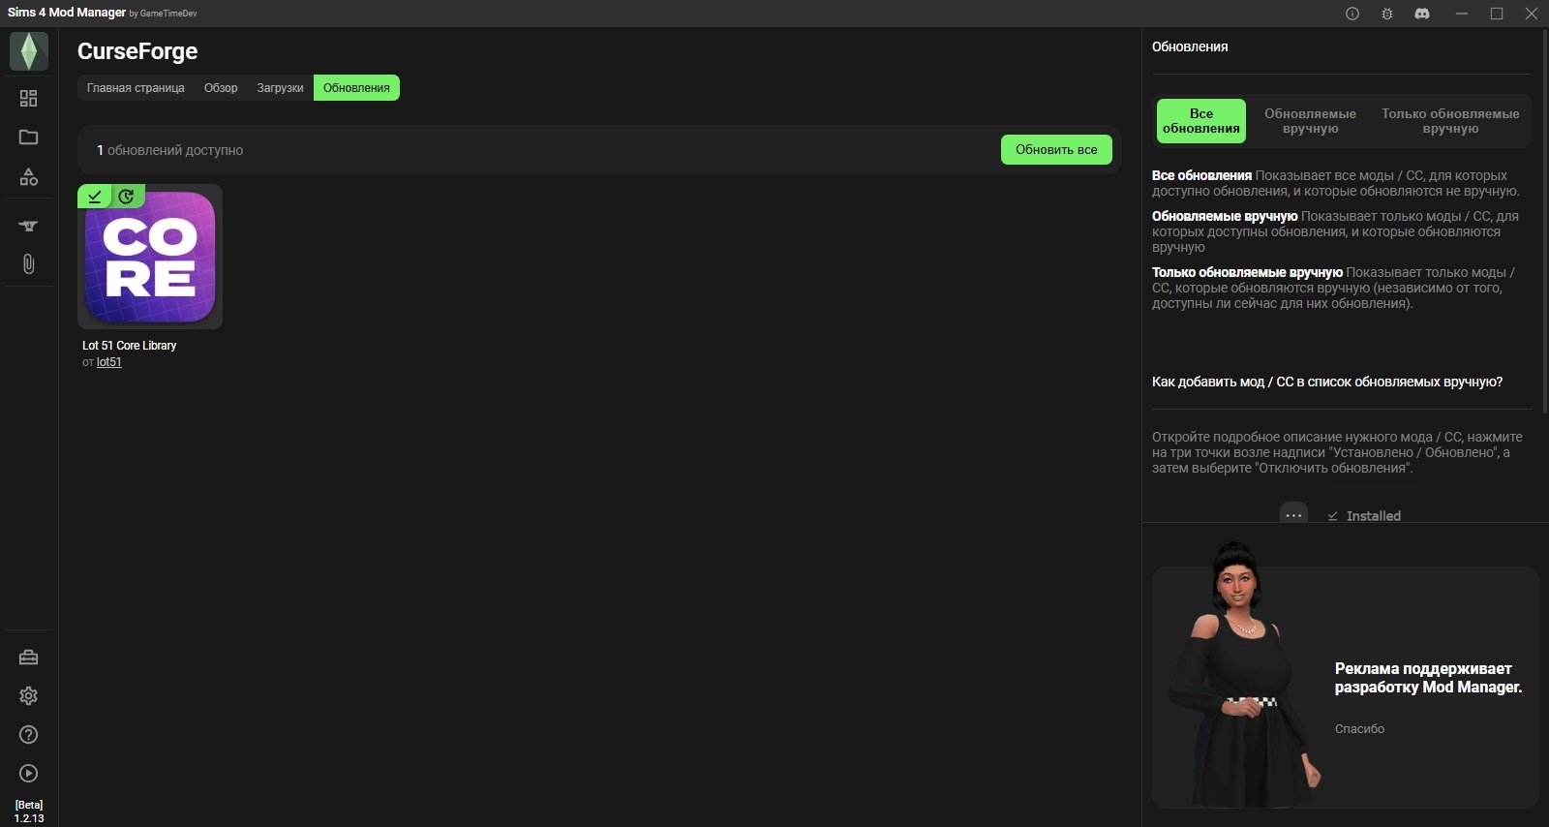This screenshot has height=827, width=1549.
Task: Open the toolbox icon in sidebar
Action: click(29, 658)
